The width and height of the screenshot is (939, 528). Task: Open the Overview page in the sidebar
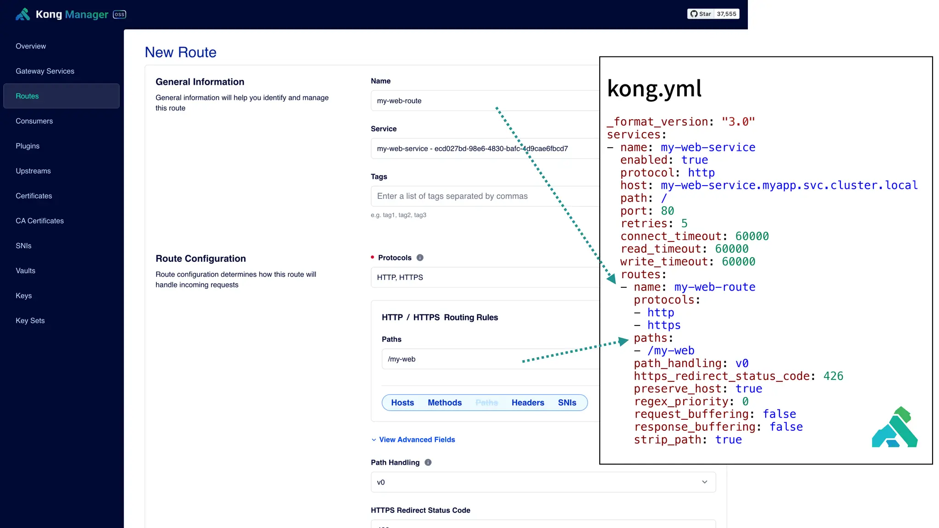[x=31, y=46]
